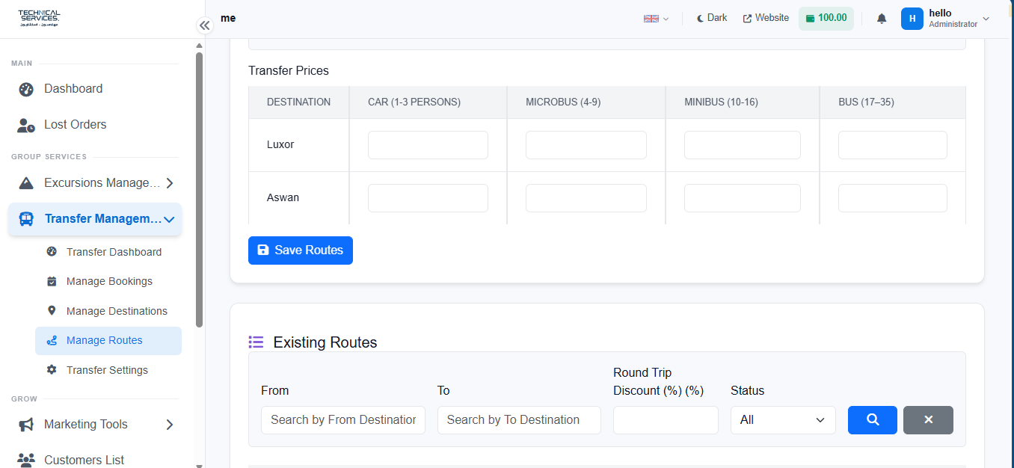Open Lost Orders menu item
This screenshot has height=468, width=1014.
[95, 125]
